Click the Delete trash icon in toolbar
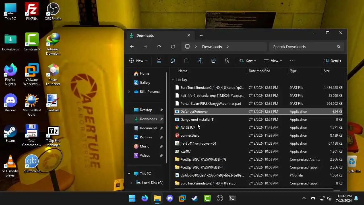364x205 pixels. click(227, 61)
